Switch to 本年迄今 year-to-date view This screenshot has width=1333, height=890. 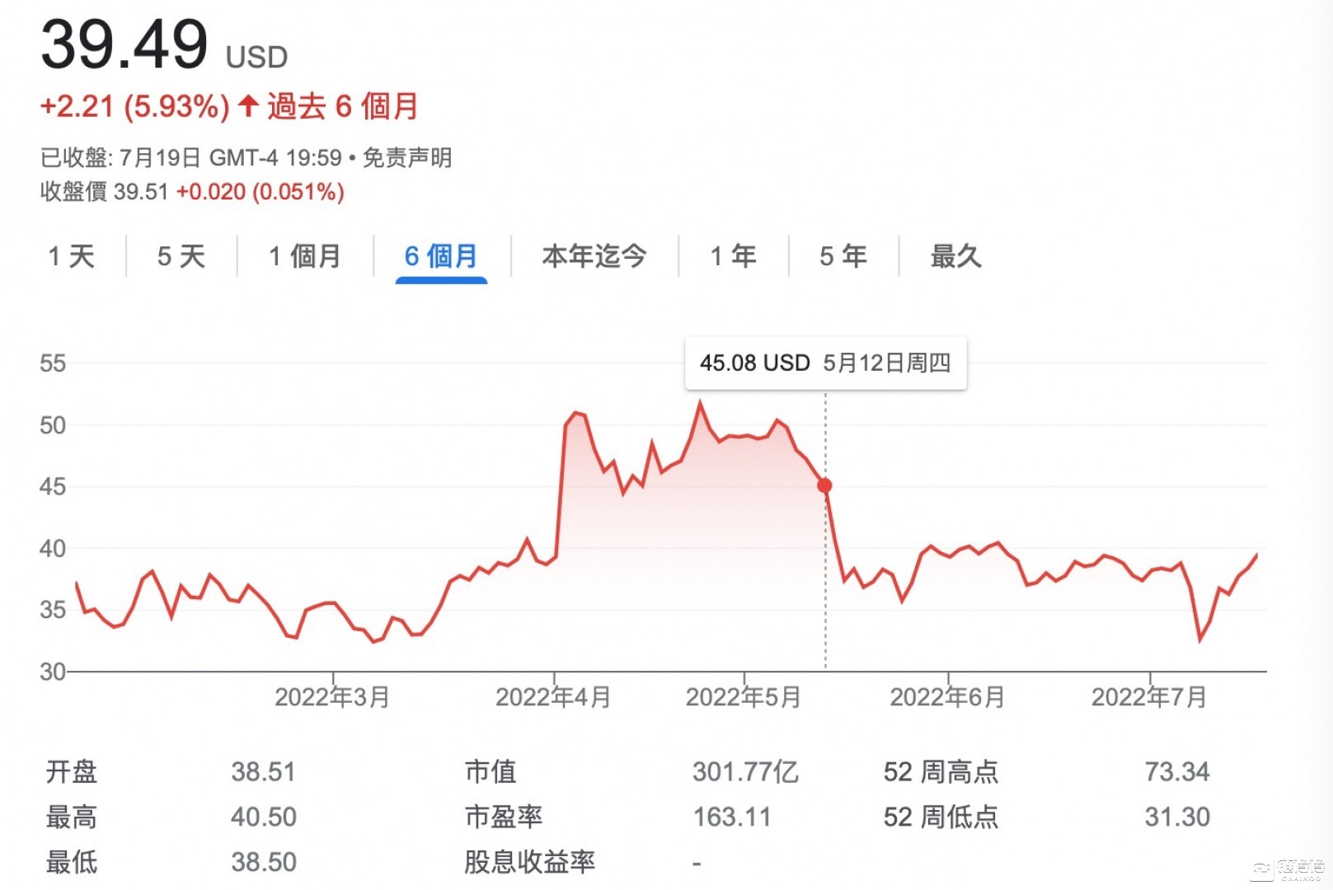[594, 256]
